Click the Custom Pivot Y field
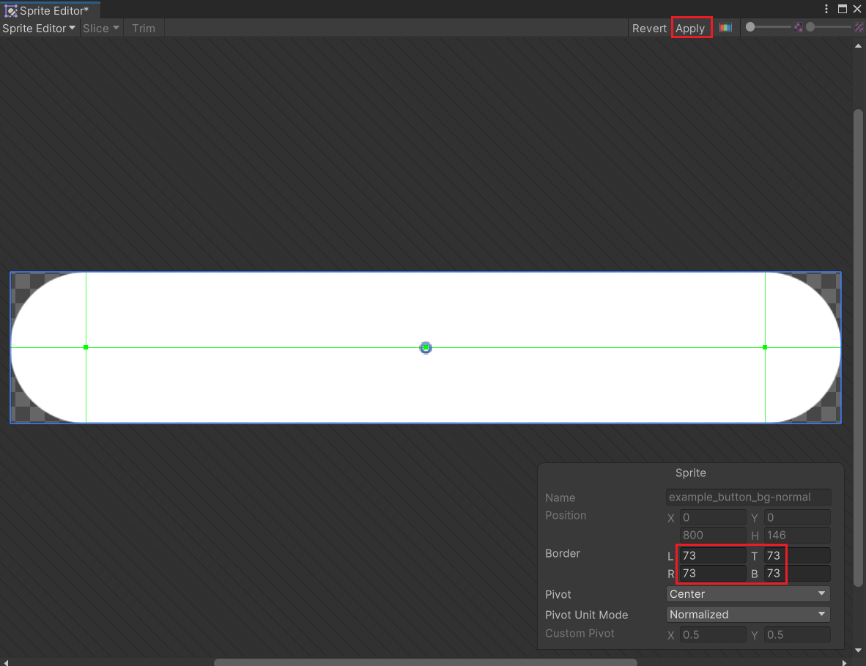This screenshot has width=866, height=666. point(797,634)
